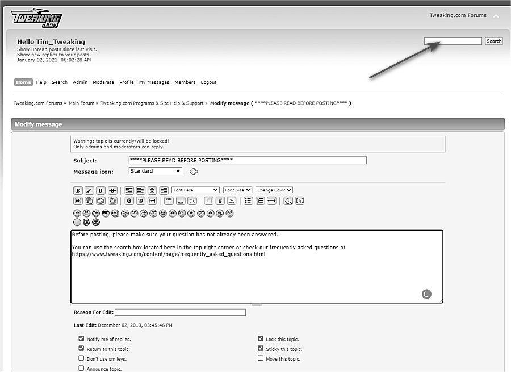Click the Reason For Edit field

[x=180, y=312]
